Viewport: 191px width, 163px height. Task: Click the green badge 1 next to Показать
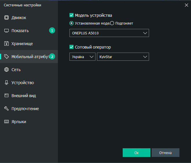click(x=52, y=31)
